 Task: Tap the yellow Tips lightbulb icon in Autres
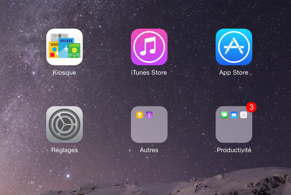[x=140, y=115]
